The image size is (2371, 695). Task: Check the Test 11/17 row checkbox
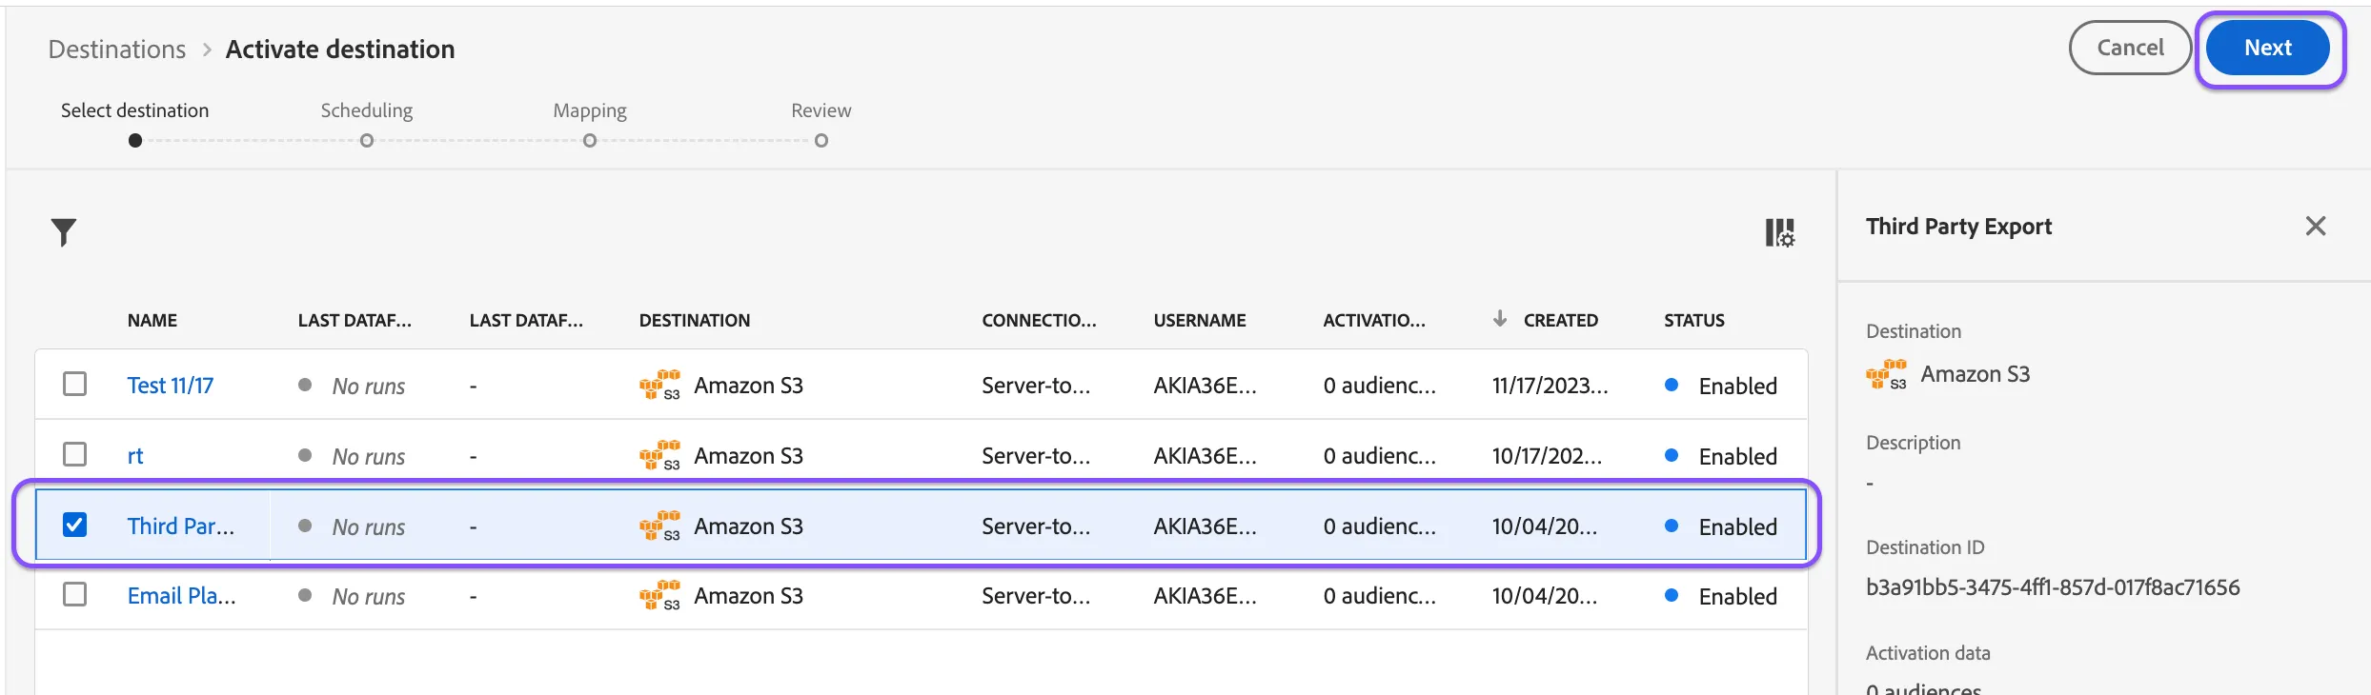click(x=74, y=384)
